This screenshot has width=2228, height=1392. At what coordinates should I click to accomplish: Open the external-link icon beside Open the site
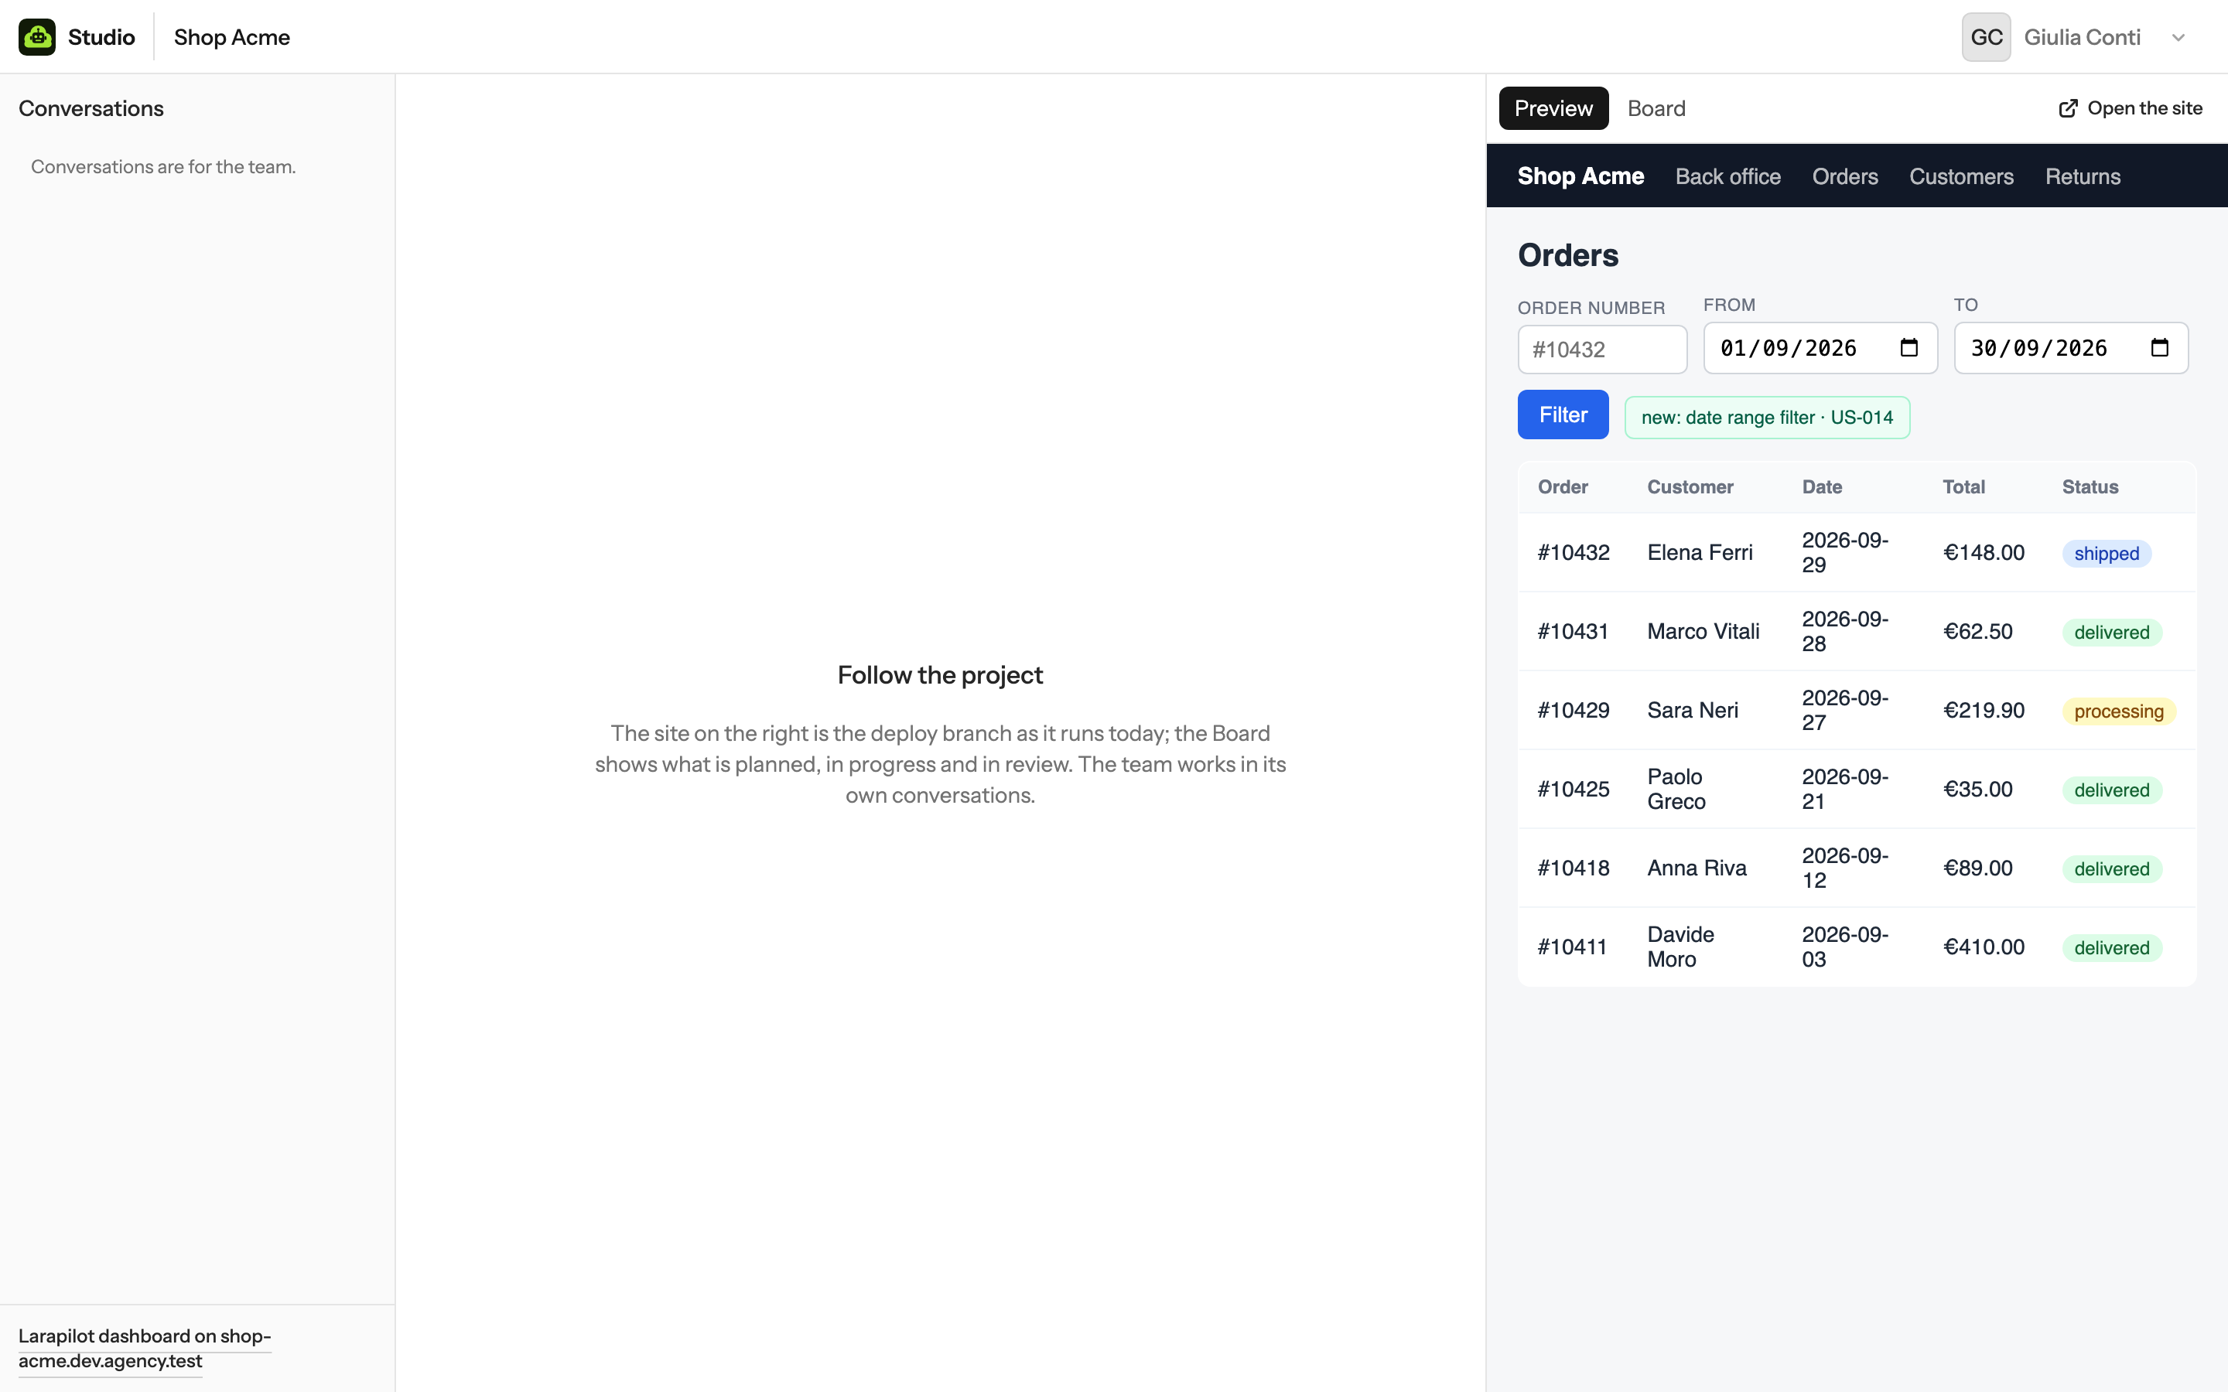pyautogui.click(x=2068, y=108)
